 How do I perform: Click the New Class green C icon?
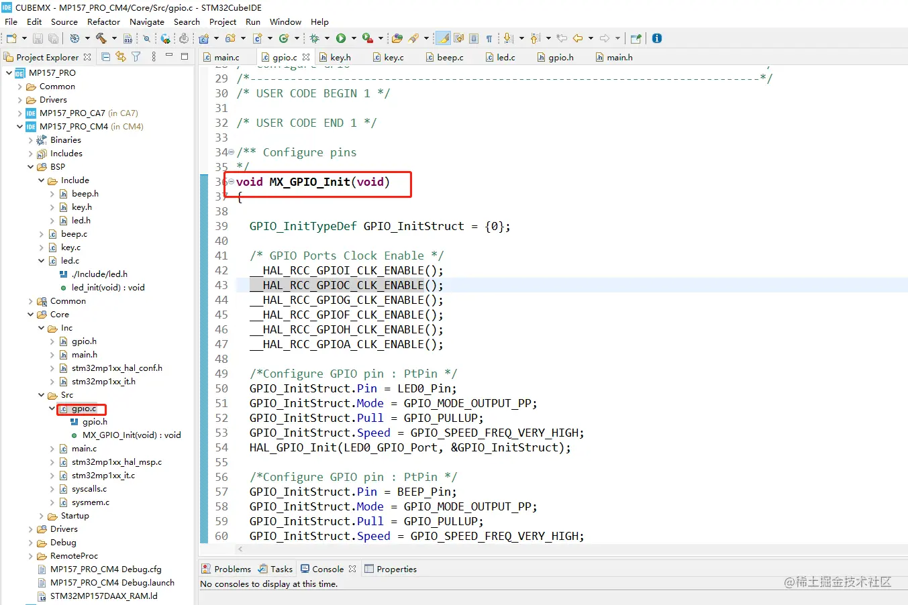point(284,39)
